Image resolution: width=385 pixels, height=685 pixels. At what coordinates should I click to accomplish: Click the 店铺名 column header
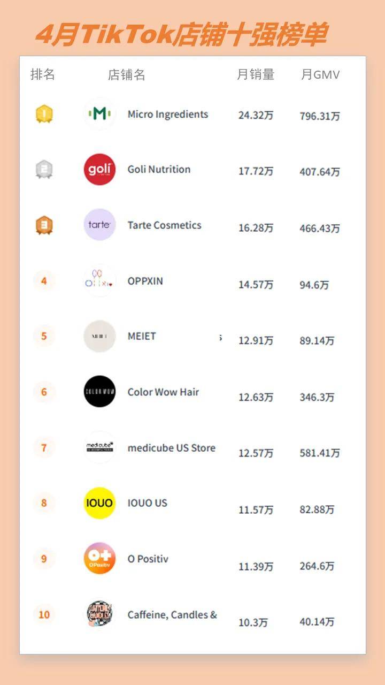127,75
